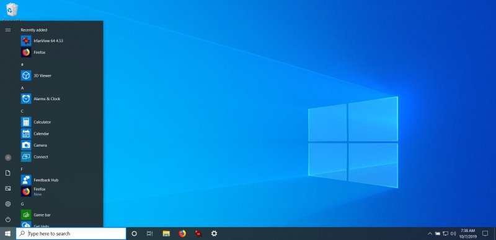Open the Calculator app
Viewport: 496px width, 240px height.
[61, 122]
